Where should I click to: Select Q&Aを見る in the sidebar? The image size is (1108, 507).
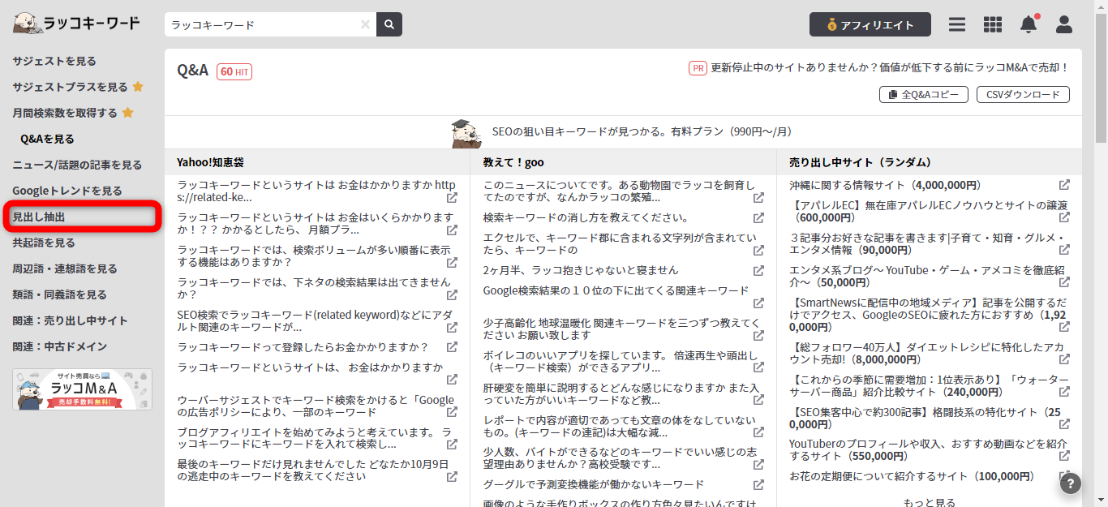coord(48,139)
